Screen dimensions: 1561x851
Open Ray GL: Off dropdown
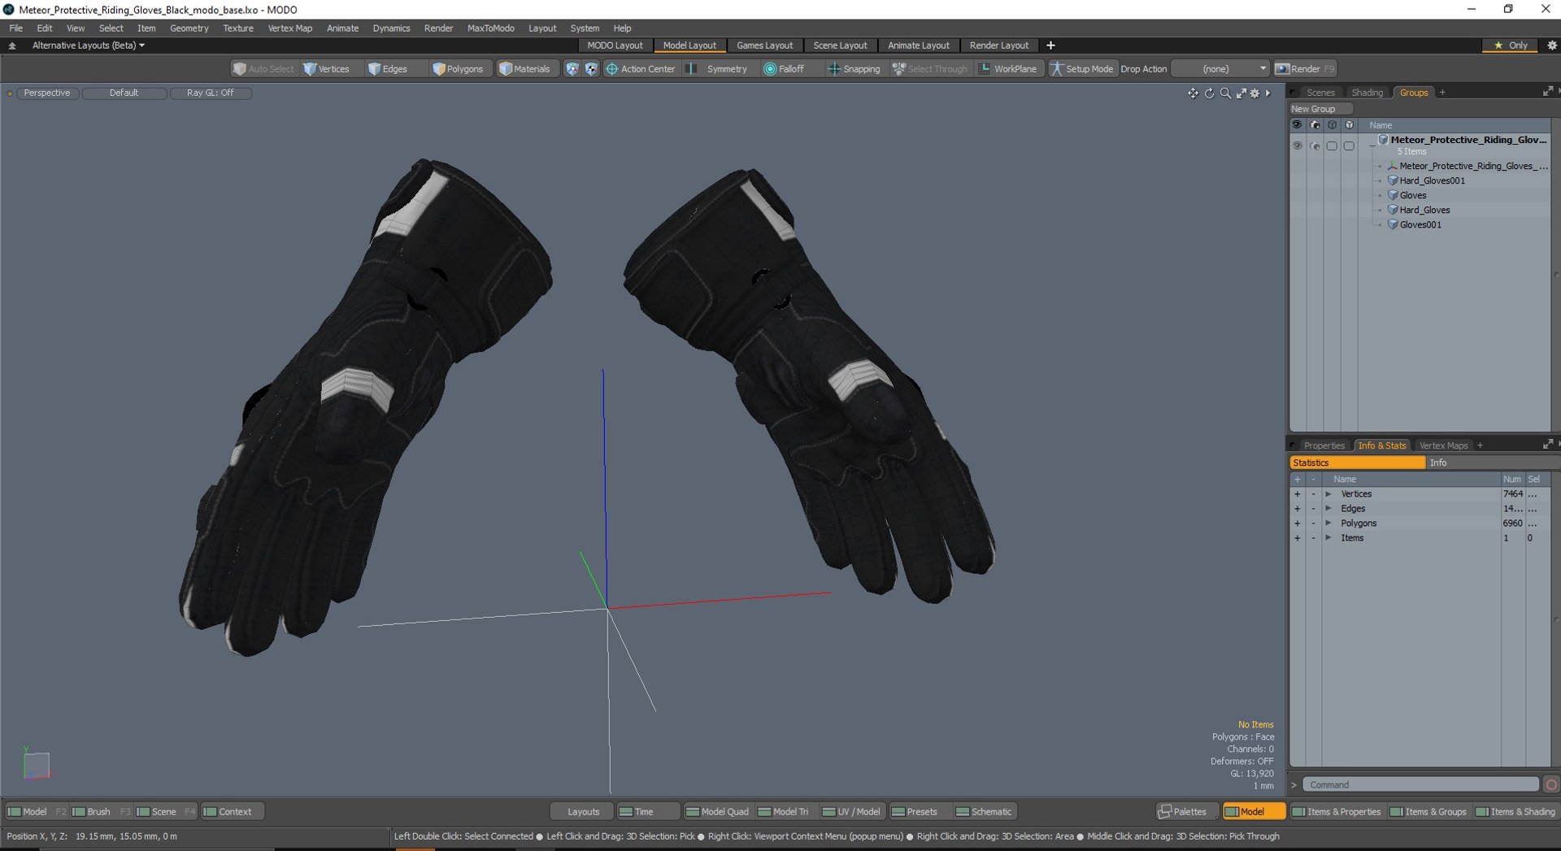coord(211,93)
